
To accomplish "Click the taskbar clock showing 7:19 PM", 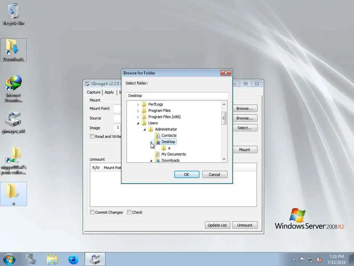I will point(336,259).
